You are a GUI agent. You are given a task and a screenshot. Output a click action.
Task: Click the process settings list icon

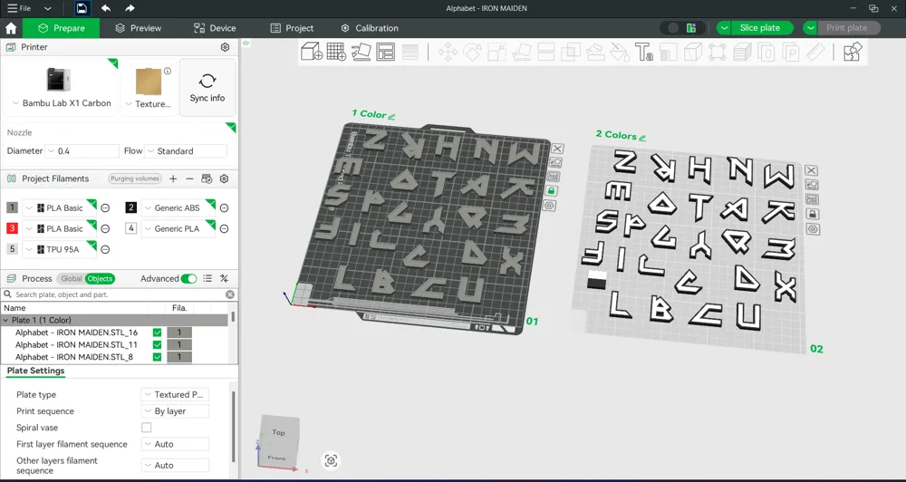[x=207, y=278]
